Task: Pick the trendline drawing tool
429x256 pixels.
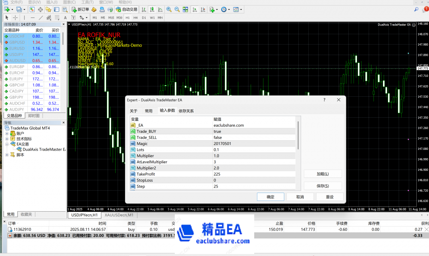Action: [41, 17]
